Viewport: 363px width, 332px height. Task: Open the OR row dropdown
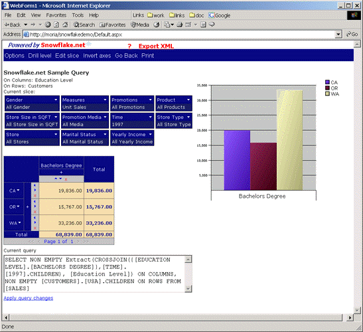(18, 207)
